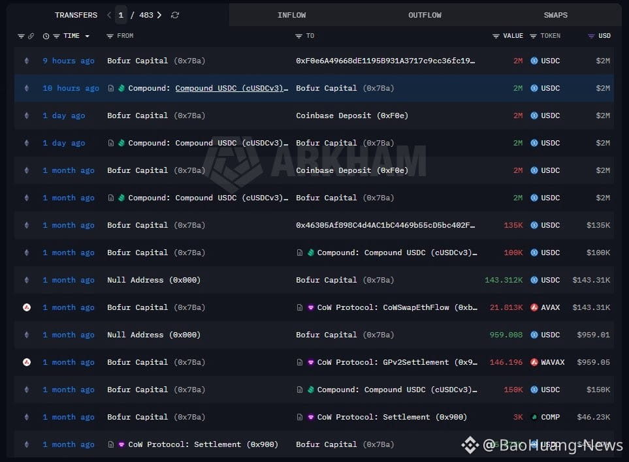Click 'COMP' token label
Viewport: 629px width, 462px height.
click(550, 417)
